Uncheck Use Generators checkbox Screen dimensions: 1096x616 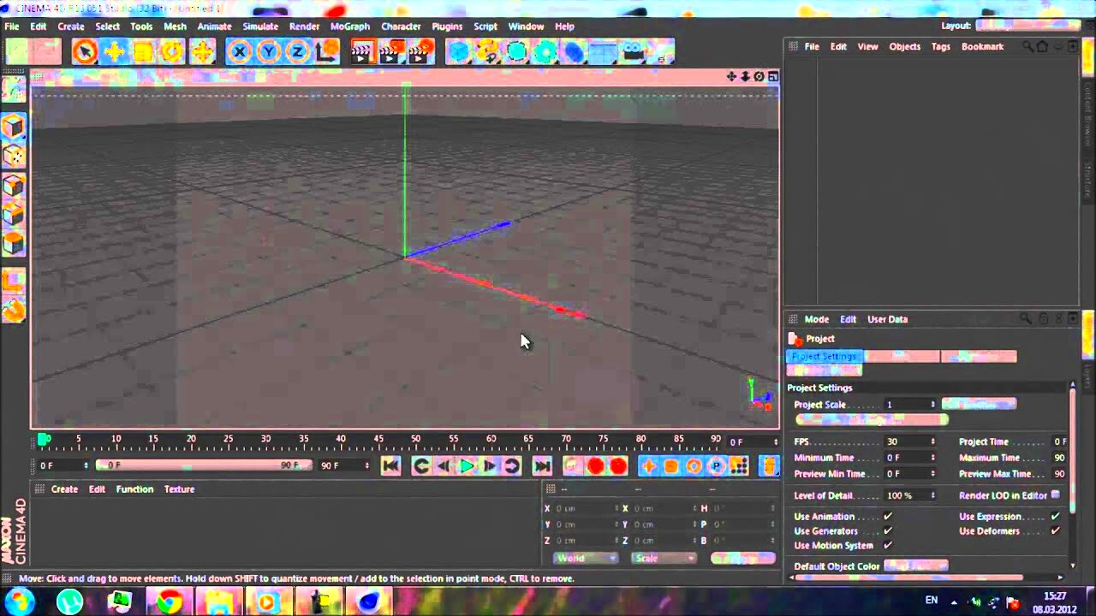point(888,530)
